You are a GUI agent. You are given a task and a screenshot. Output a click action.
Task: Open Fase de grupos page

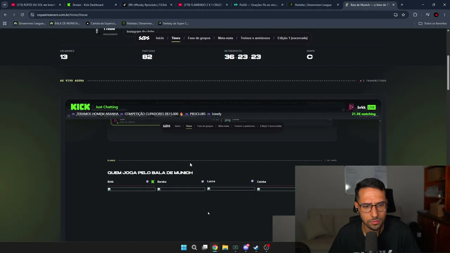tap(199, 38)
